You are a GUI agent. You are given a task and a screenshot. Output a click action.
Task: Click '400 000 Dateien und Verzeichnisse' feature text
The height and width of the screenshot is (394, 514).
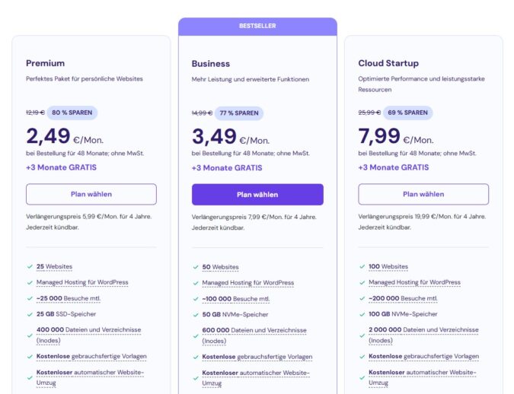point(88,330)
